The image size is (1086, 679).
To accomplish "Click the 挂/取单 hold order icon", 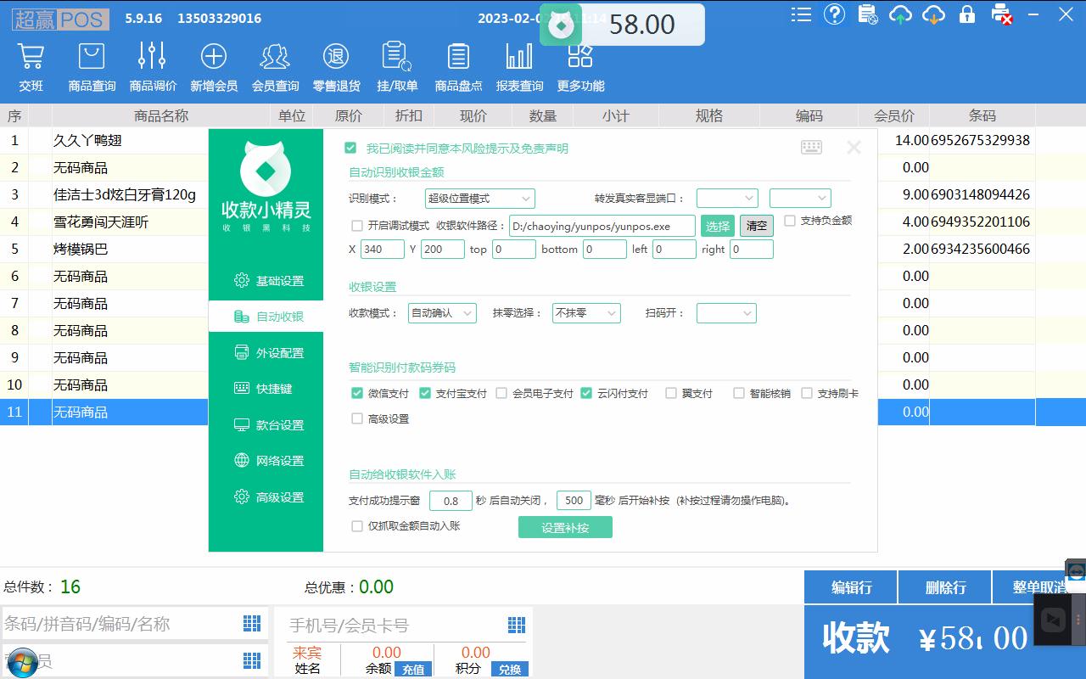I will (397, 66).
